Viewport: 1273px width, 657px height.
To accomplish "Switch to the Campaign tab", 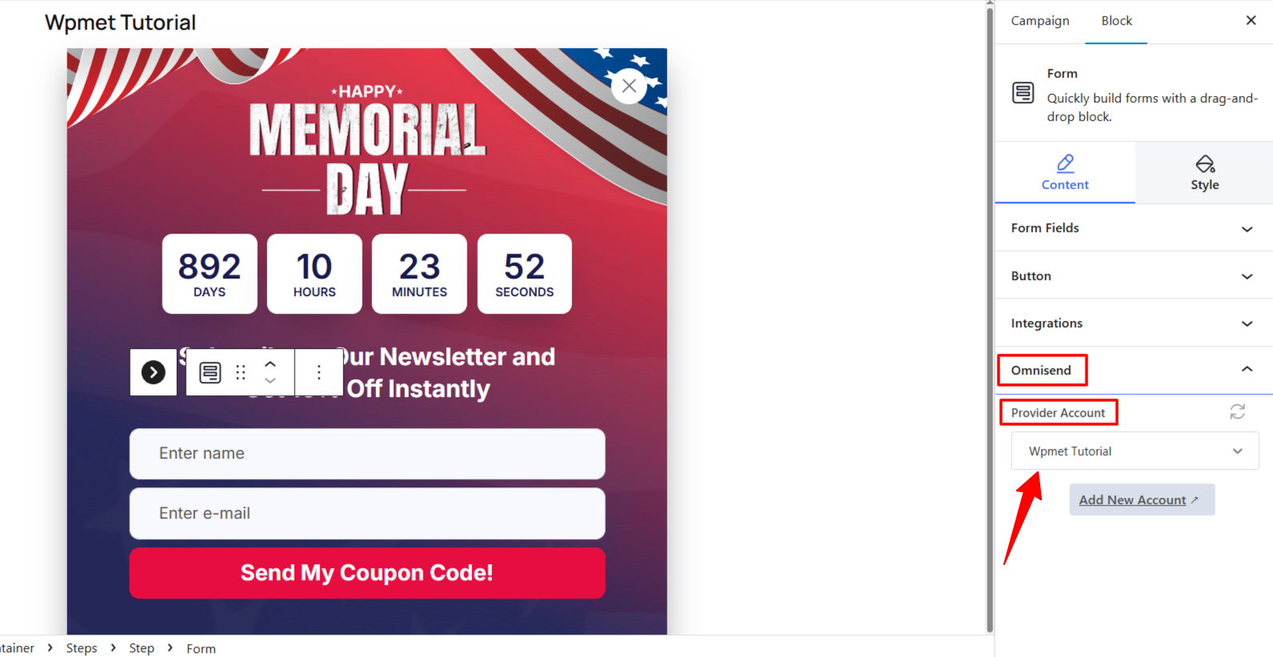I will pos(1039,21).
